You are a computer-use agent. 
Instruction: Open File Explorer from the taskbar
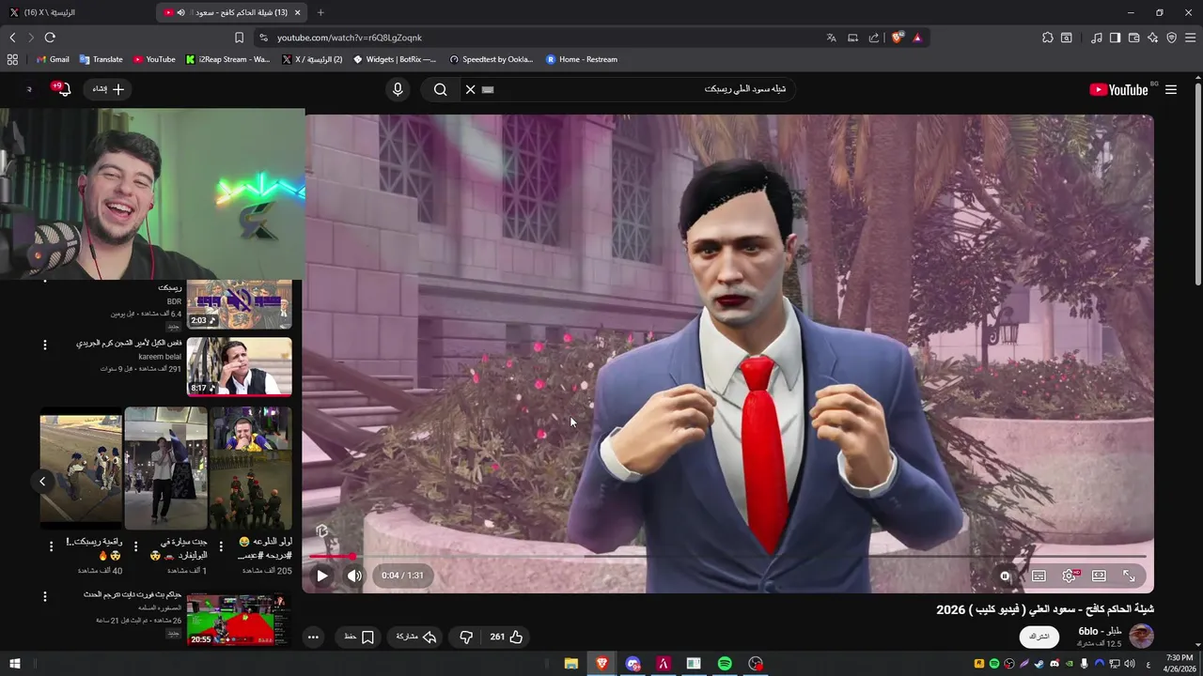click(570, 664)
